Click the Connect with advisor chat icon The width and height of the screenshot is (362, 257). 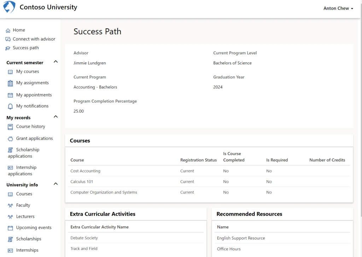pyautogui.click(x=8, y=39)
